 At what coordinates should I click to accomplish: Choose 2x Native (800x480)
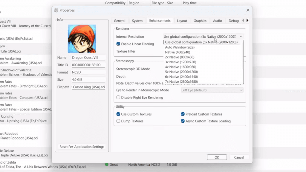(x=180, y=57)
